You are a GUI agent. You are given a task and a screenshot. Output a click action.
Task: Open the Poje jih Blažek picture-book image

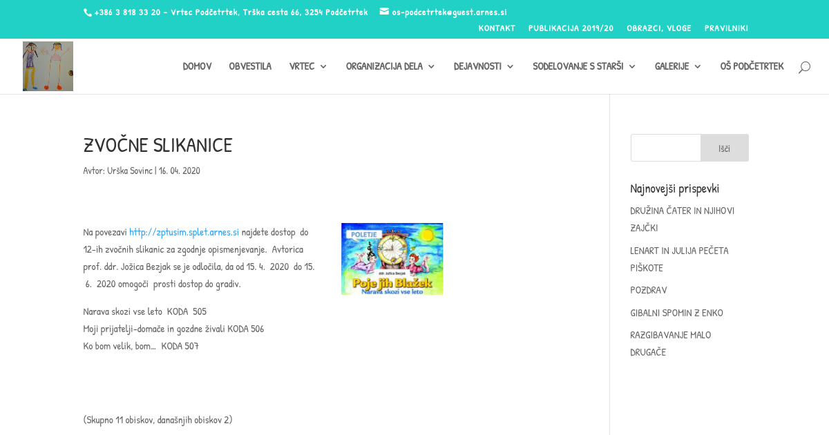click(x=392, y=259)
